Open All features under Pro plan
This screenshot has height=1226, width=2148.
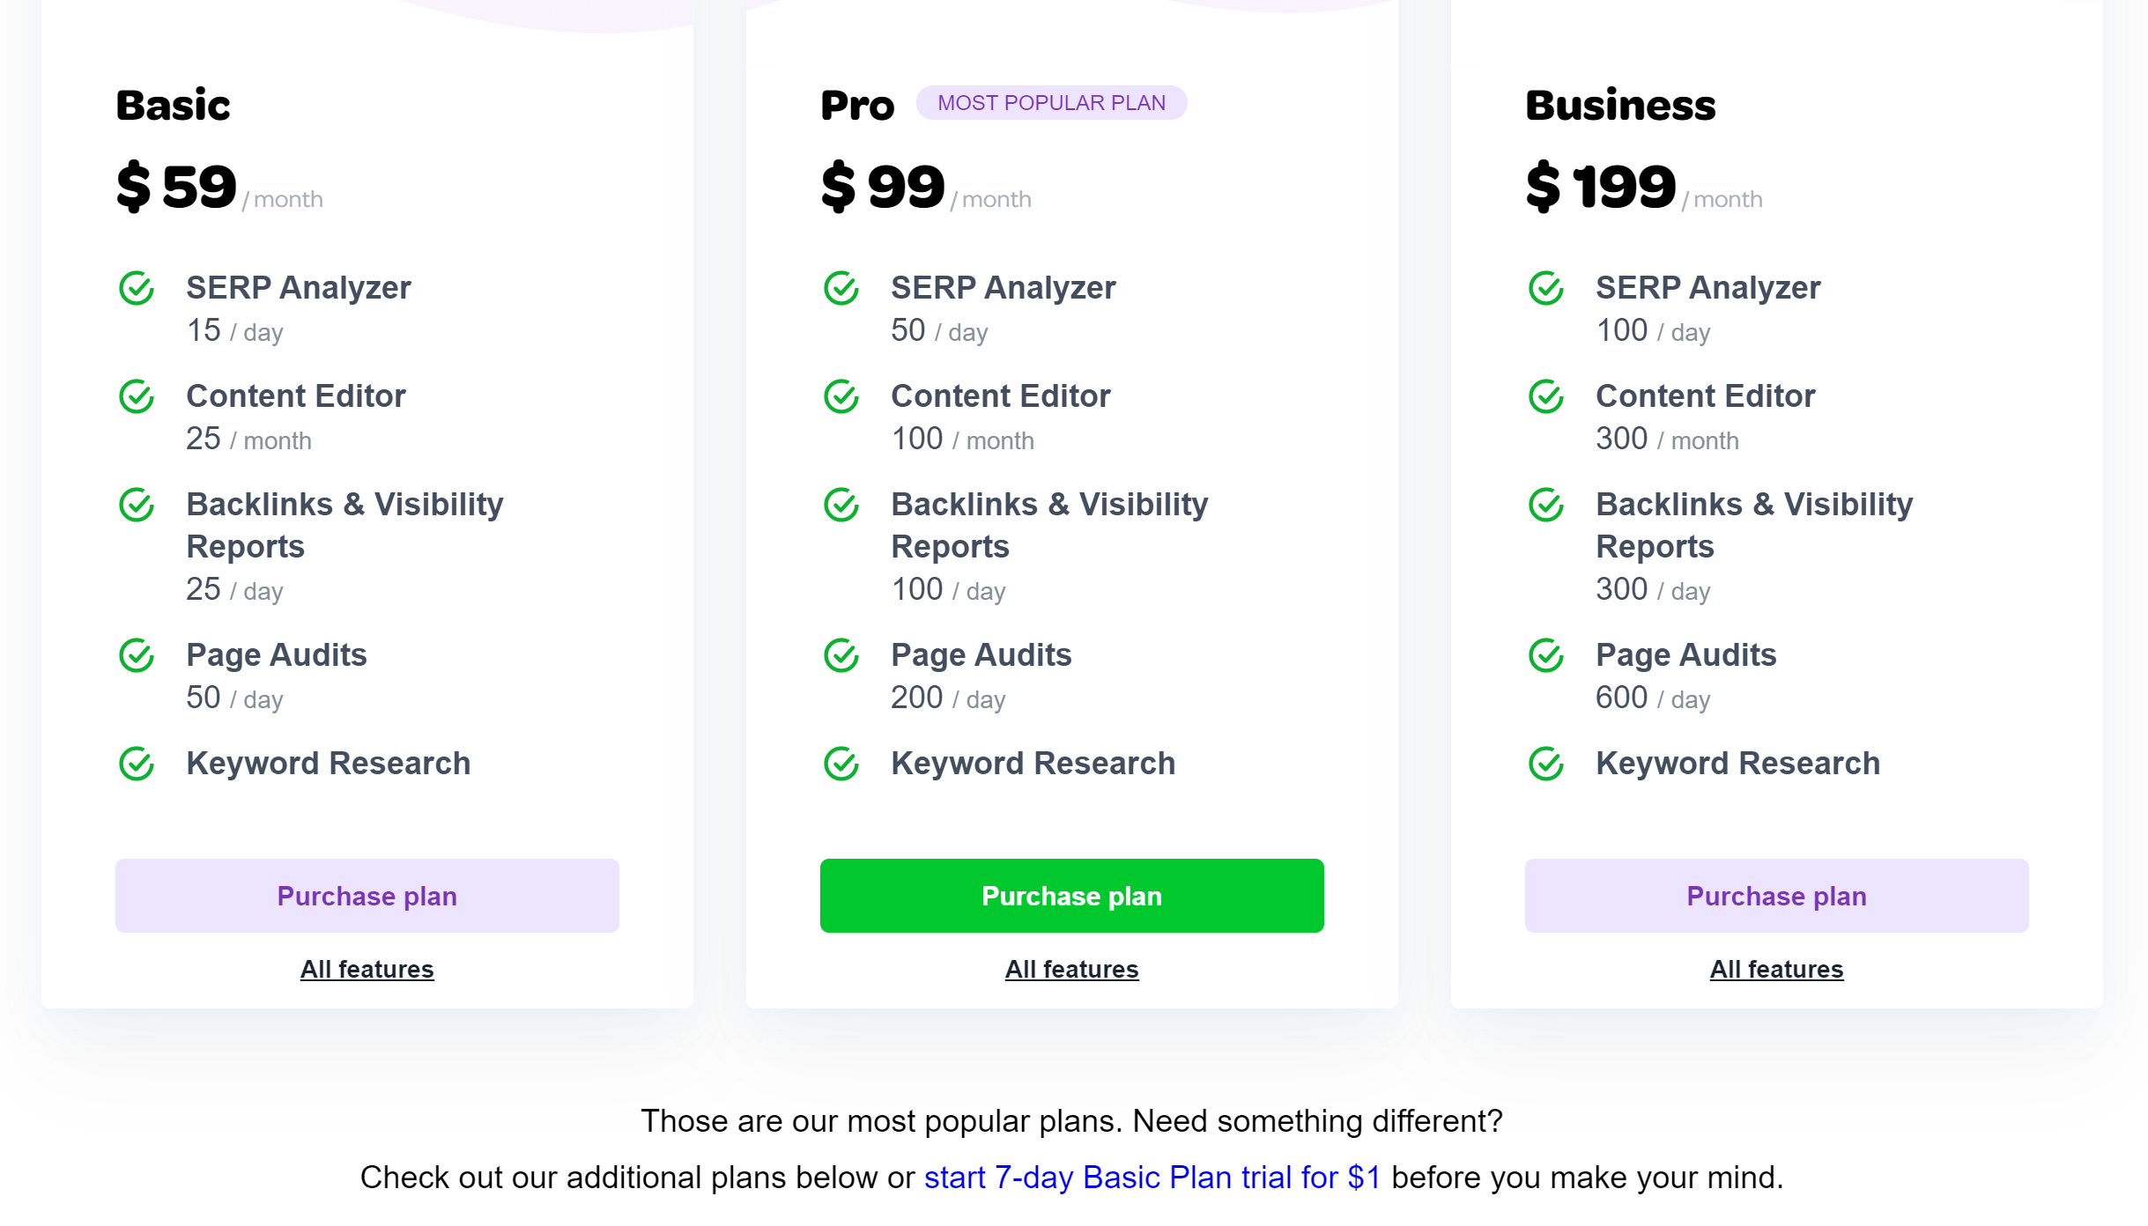pyautogui.click(x=1071, y=969)
